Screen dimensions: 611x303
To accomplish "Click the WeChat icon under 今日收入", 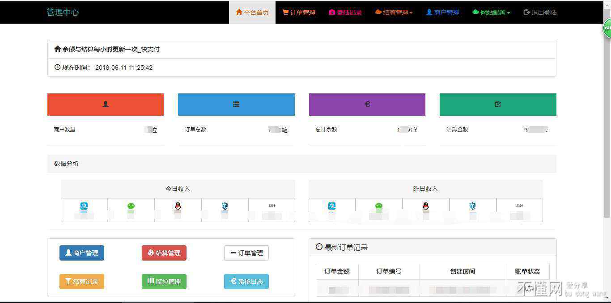I will point(131,206).
